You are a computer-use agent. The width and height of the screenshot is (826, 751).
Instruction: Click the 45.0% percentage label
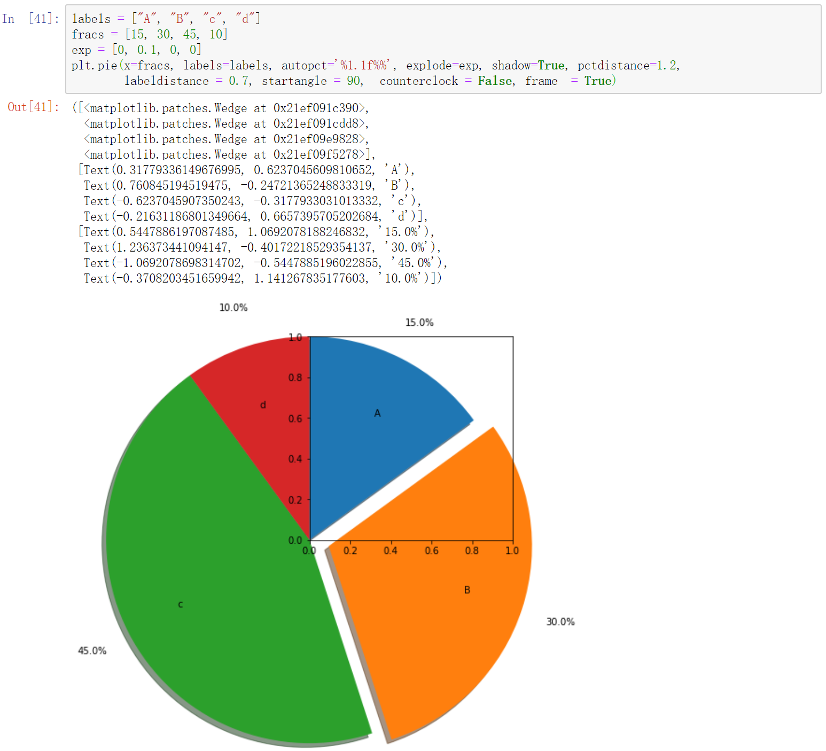[92, 650]
